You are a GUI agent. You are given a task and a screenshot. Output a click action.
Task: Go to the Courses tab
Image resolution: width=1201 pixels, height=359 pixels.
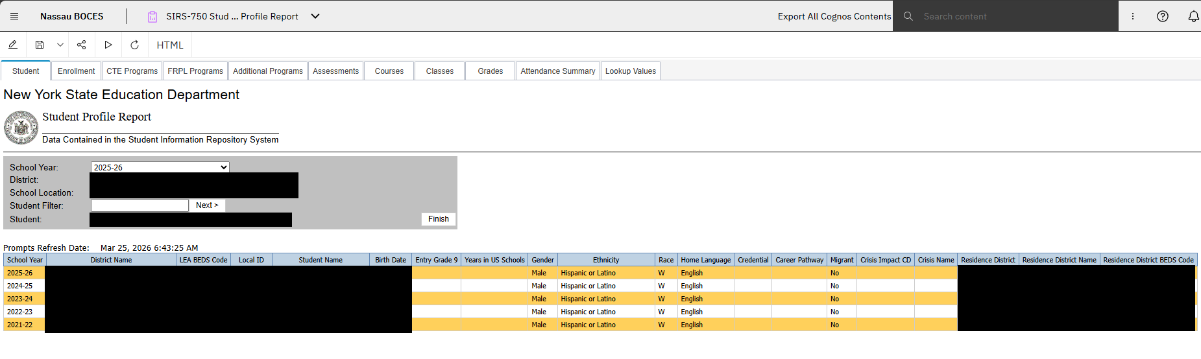click(389, 71)
